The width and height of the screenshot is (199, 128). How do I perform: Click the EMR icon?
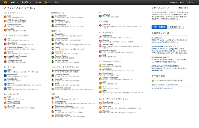[x=53, y=98]
